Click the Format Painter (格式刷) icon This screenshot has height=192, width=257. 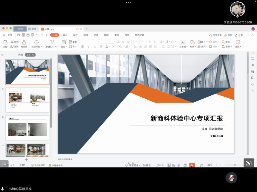pos(24,42)
